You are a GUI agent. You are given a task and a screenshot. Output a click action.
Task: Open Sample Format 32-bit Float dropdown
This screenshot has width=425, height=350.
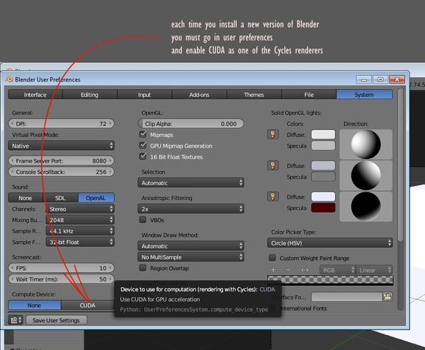80,242
